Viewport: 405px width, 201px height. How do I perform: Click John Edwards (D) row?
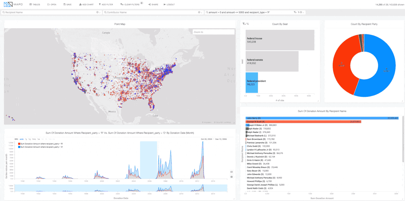click(x=259, y=174)
